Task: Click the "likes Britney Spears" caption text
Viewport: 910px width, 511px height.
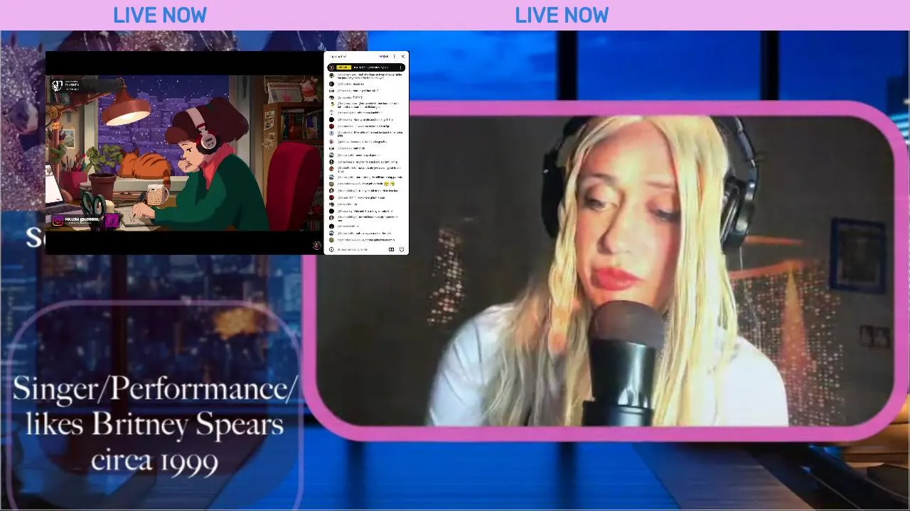Action: pos(155,425)
